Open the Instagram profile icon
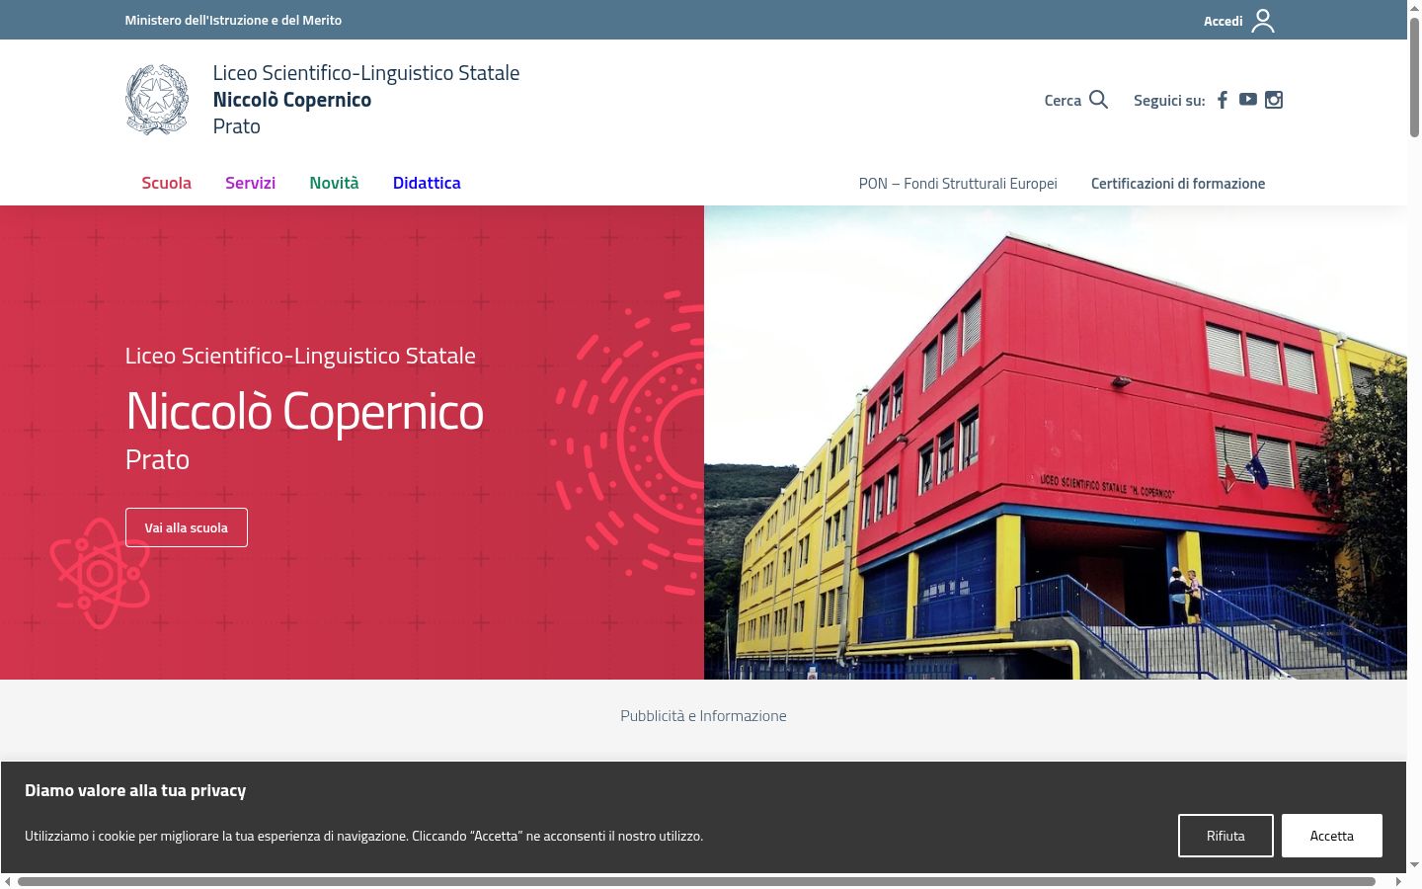This screenshot has height=889, width=1422. click(1274, 100)
